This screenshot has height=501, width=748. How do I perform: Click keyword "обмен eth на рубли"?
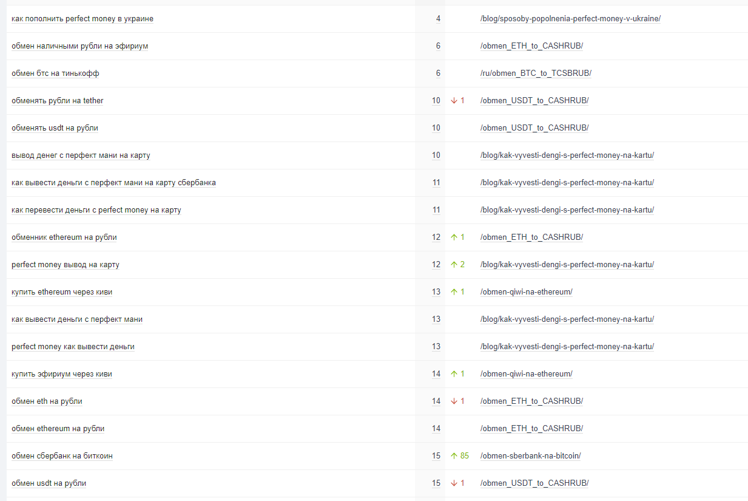(47, 401)
